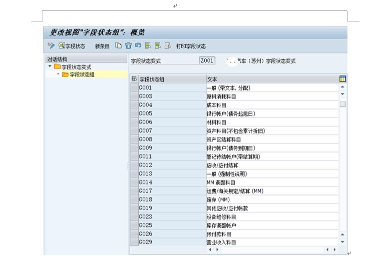Click text cell 营业收入科目
Viewport: 392px width, 258px height.
tap(272, 242)
